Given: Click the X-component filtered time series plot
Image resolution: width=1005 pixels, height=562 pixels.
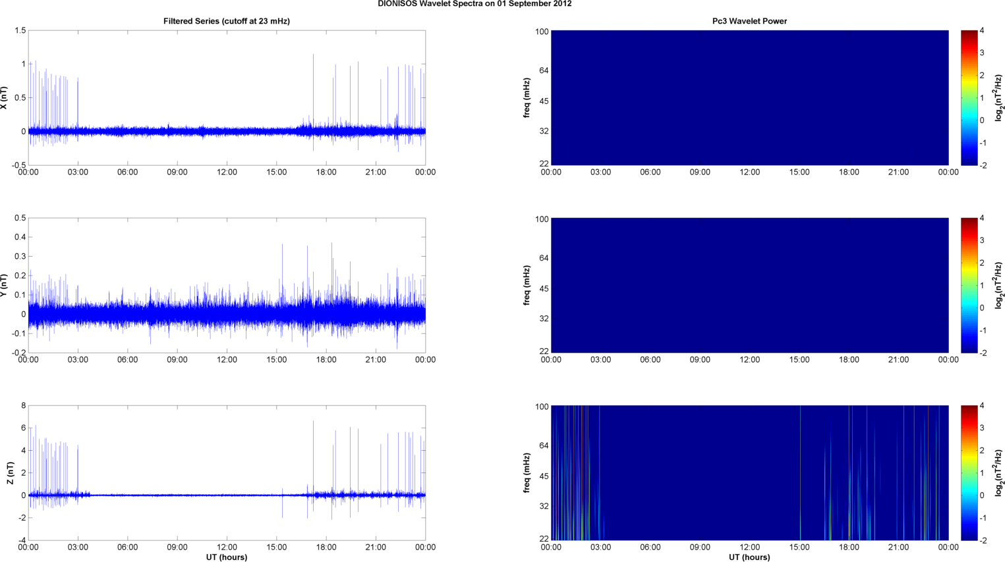Looking at the screenshot, I should pyautogui.click(x=227, y=98).
